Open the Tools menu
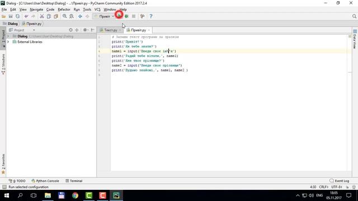The width and height of the screenshot is (358, 201). [x=87, y=9]
